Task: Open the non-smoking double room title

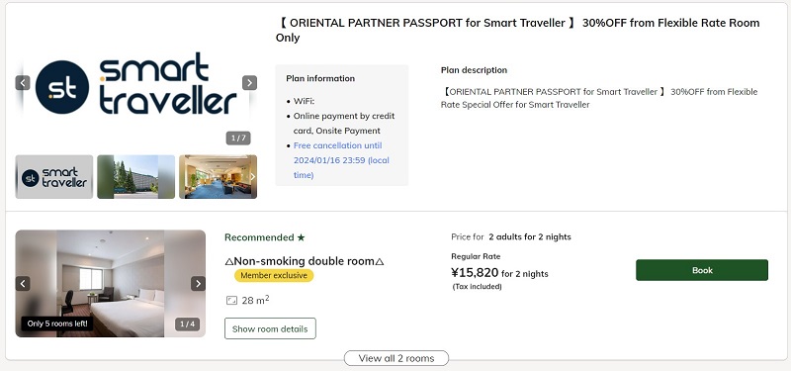Action: click(x=305, y=261)
